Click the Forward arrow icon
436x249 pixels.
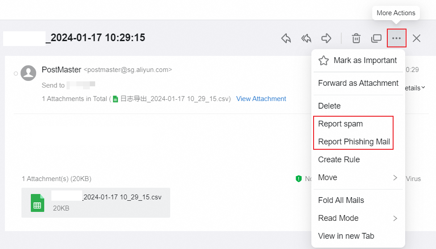coord(326,38)
